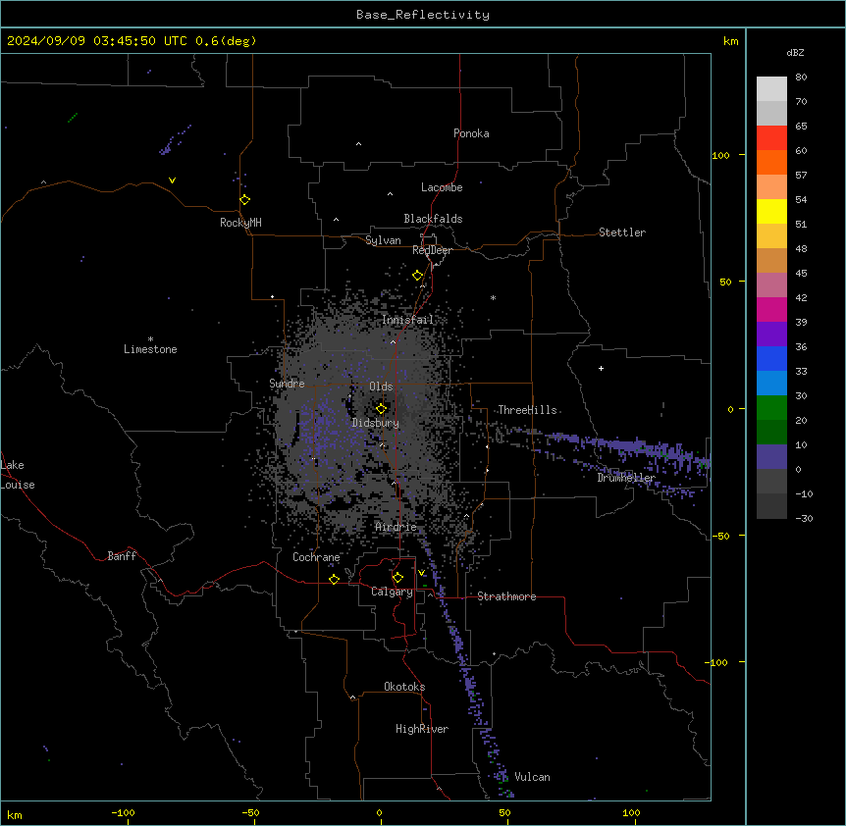The width and height of the screenshot is (846, 826).
Task: Click the Cochrane town label
Action: [x=316, y=557]
